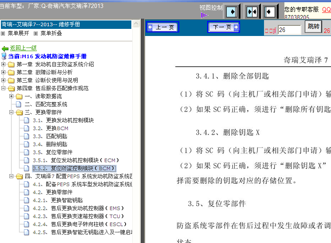Image resolution: width=331 pixels, height=243 pixels.
Task: Open 3.3、匹配钥匙 page
Action: tap(50, 136)
